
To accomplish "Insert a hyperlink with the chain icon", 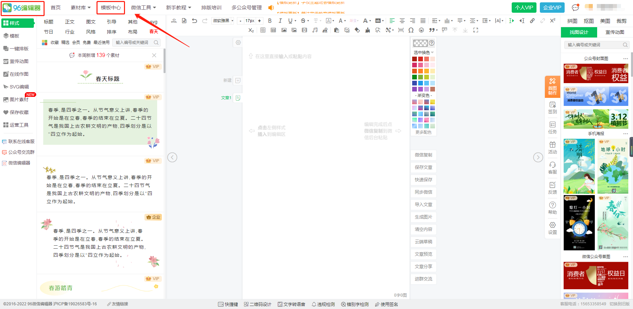I will 532,21.
